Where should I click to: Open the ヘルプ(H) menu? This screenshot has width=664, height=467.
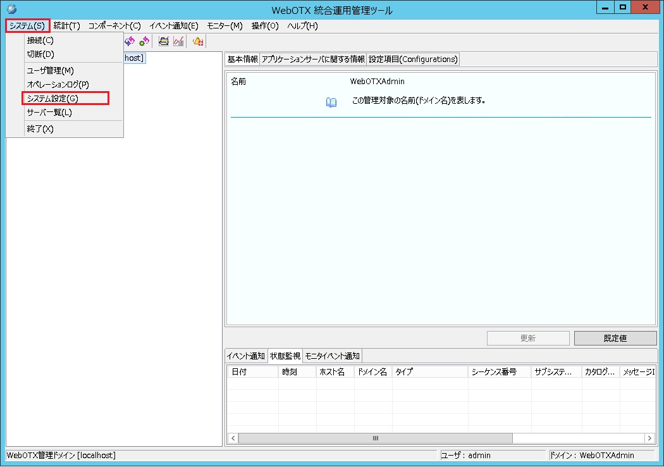click(302, 26)
